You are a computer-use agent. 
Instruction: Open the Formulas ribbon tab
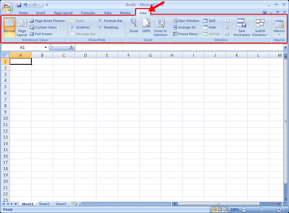point(88,13)
